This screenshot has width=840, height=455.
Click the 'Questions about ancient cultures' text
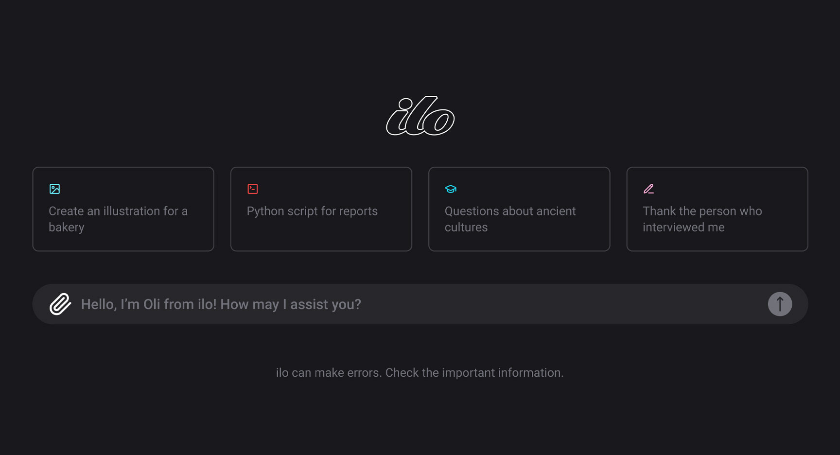point(510,219)
